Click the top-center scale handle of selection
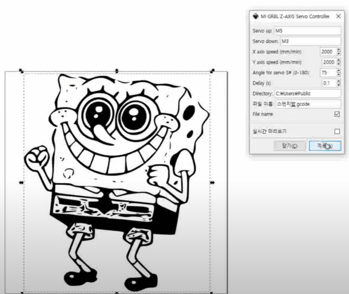Viewport: 349px width, 294px height. click(117, 71)
